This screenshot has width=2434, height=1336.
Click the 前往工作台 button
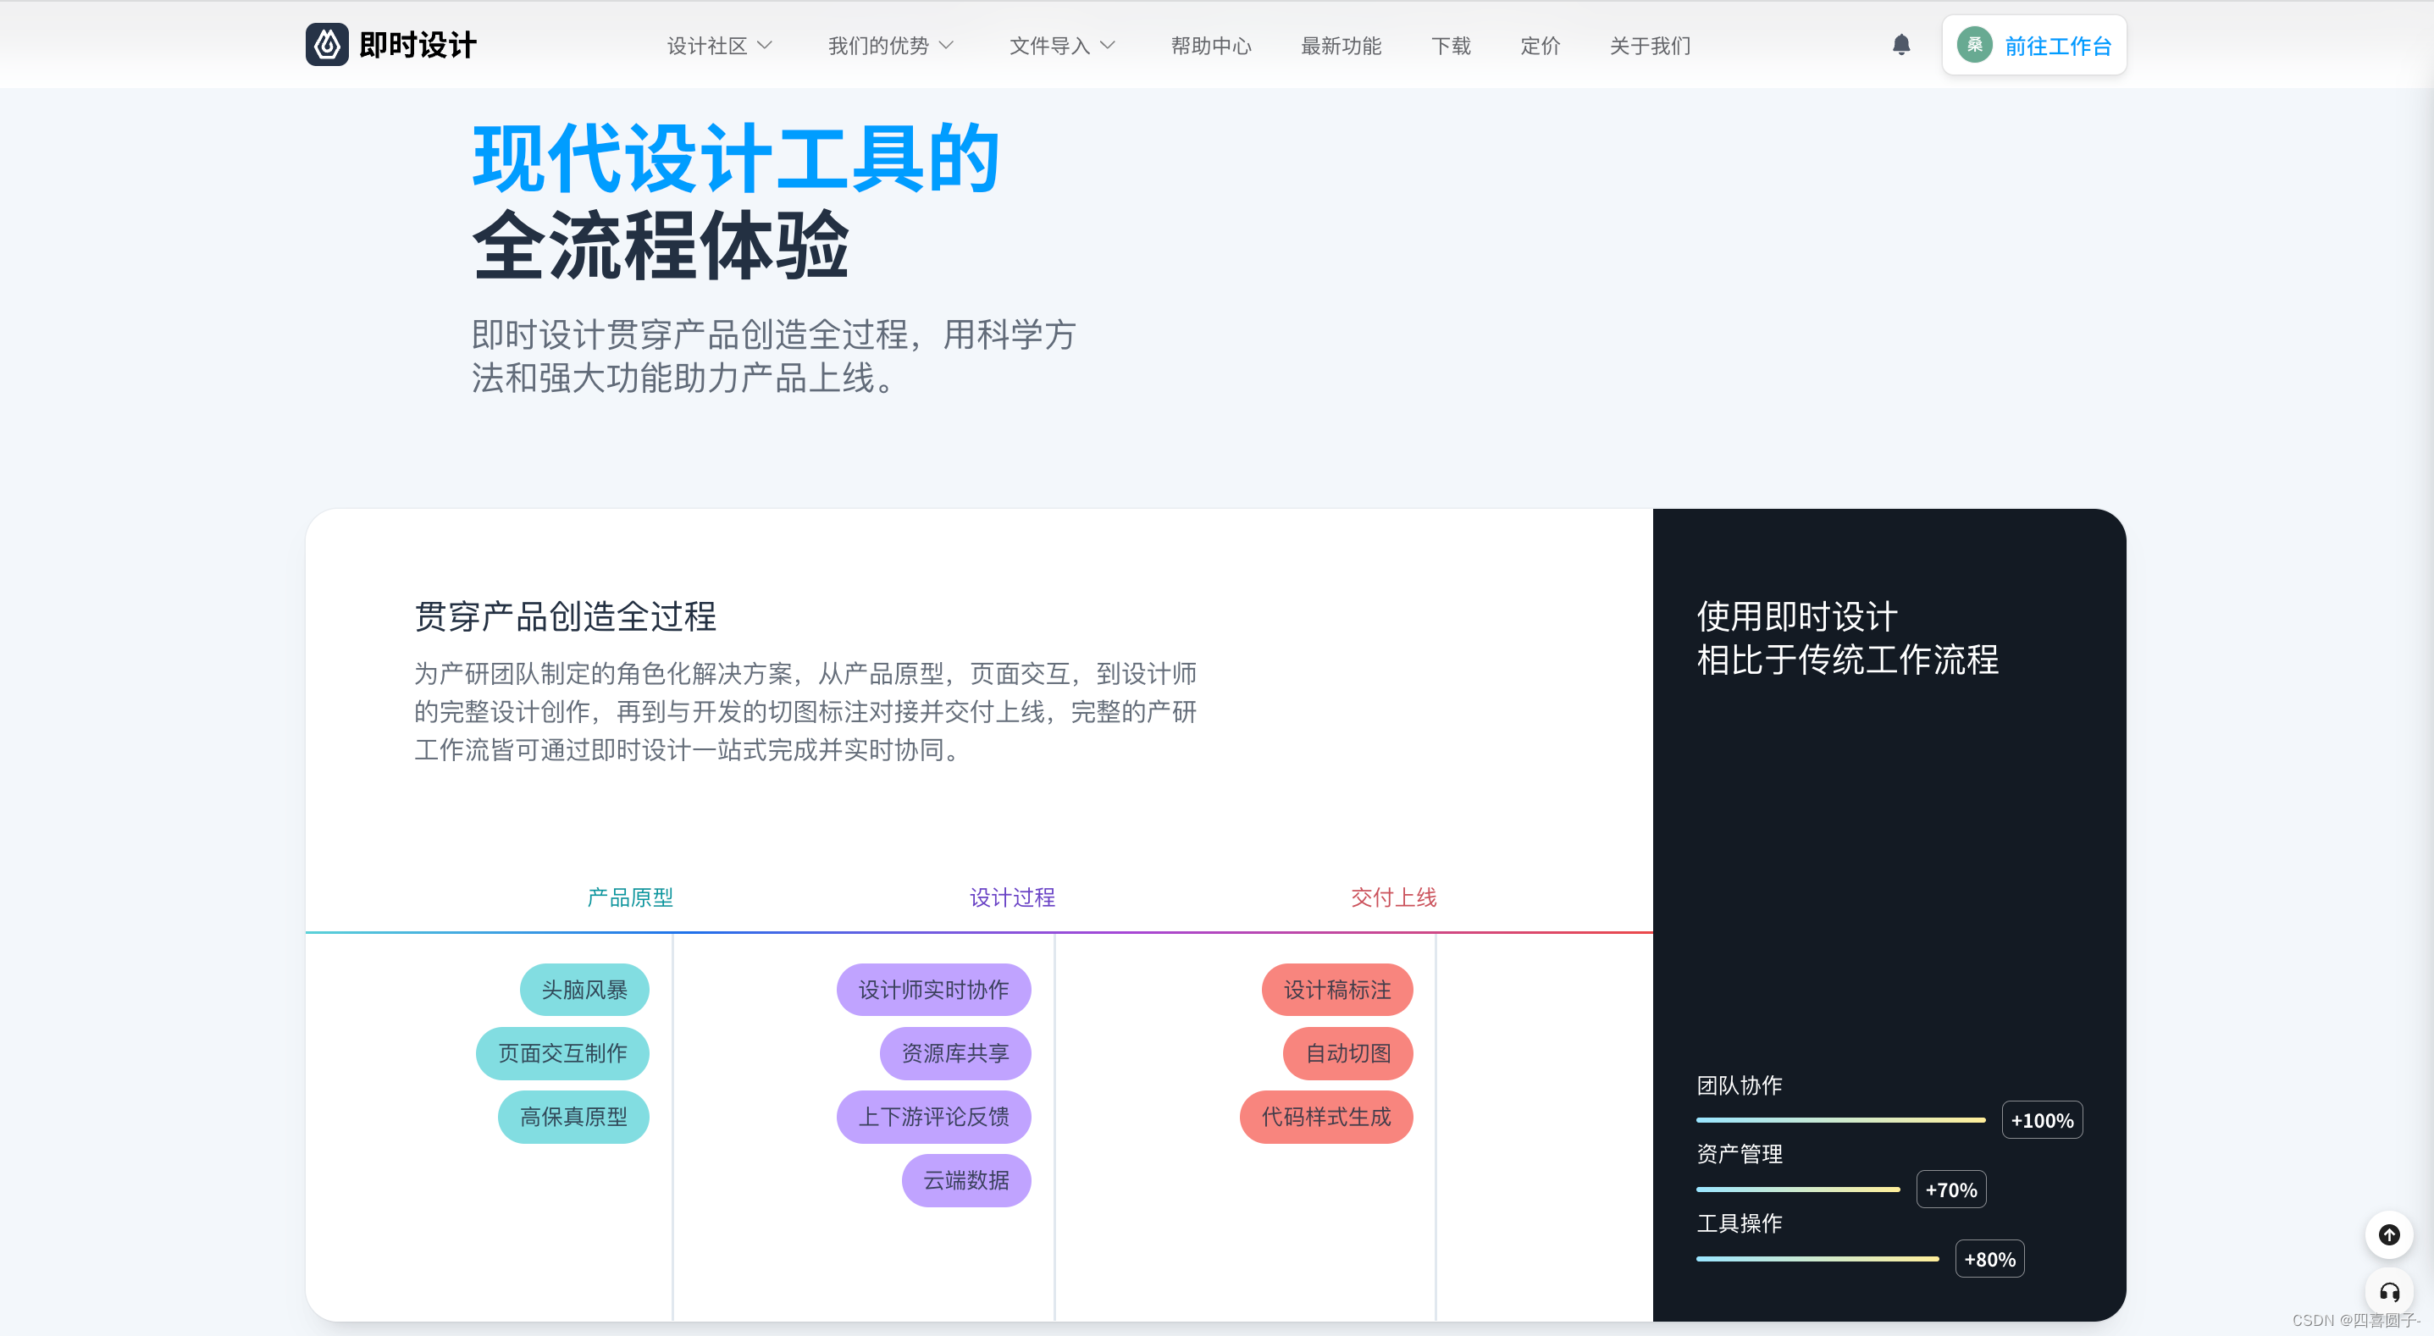coord(2033,44)
